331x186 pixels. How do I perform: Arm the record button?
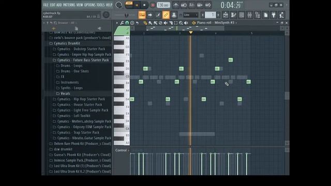click(153, 5)
